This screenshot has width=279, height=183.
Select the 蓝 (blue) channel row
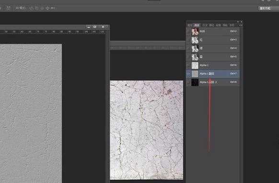pyautogui.click(x=213, y=56)
